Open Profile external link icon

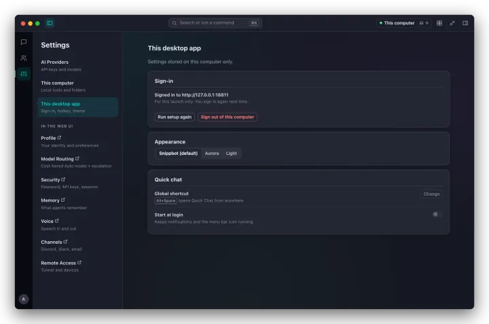coord(59,137)
